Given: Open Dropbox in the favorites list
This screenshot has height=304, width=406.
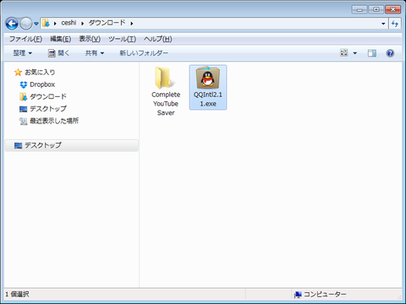Looking at the screenshot, I should tap(42, 84).
